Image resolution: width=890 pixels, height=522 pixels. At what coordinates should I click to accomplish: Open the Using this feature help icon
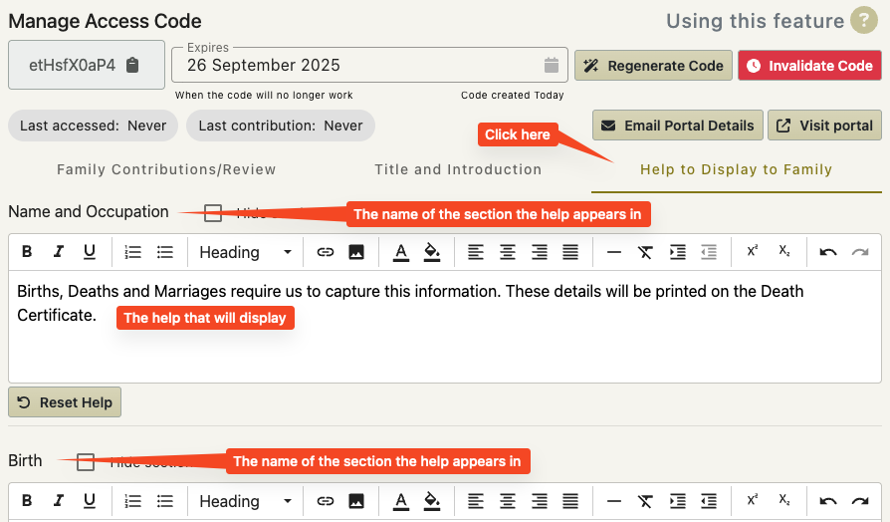[x=864, y=21]
